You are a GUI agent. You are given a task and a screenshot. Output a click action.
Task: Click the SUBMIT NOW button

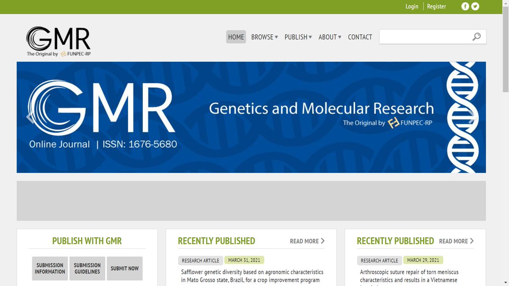click(x=125, y=268)
